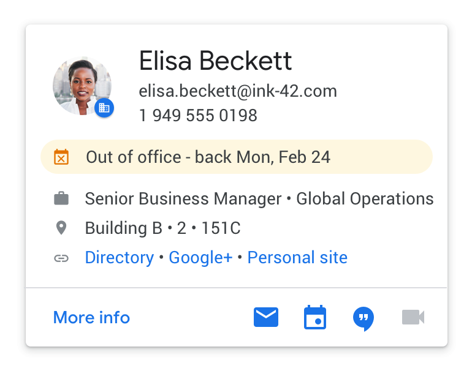Click the Senior Business Manager title text
Screen dimensions: 472x371
pos(183,199)
